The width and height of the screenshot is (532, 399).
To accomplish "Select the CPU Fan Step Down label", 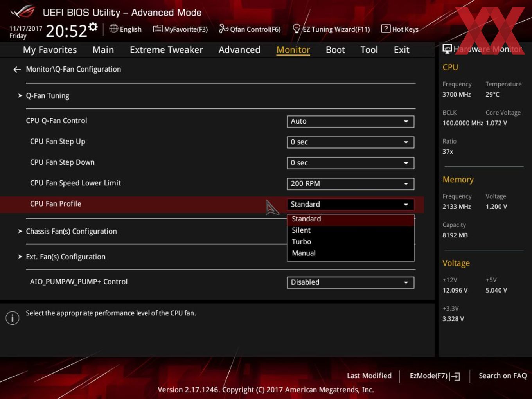I will tap(62, 162).
